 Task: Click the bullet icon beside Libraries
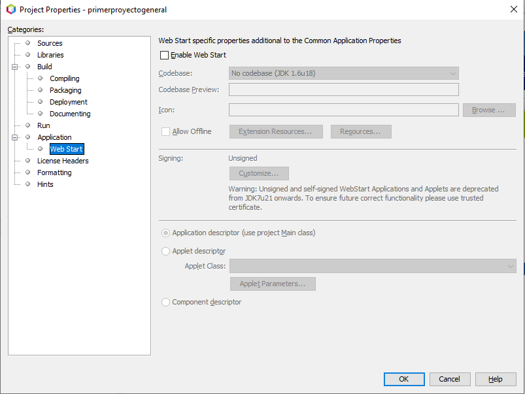[28, 55]
